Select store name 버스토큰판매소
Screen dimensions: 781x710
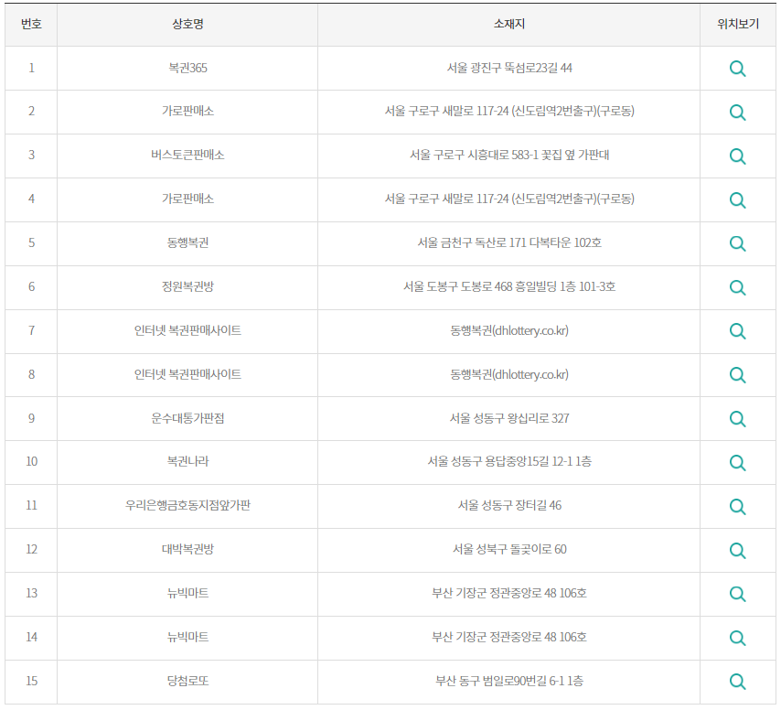(187, 155)
